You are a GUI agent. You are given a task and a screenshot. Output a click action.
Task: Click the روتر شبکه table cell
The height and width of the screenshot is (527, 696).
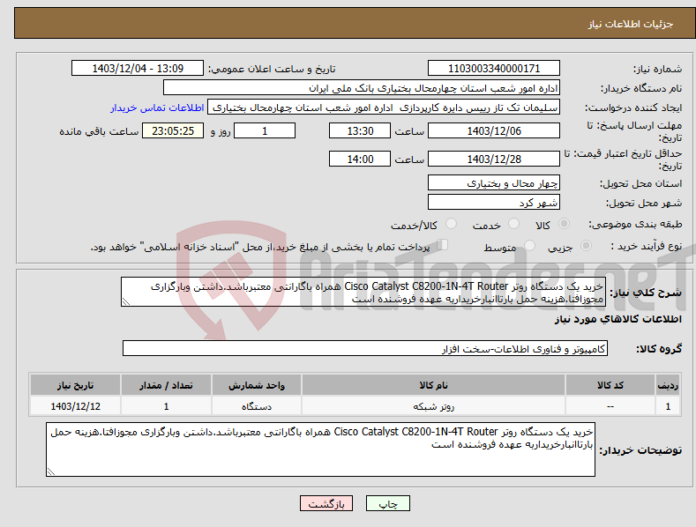coord(433,406)
